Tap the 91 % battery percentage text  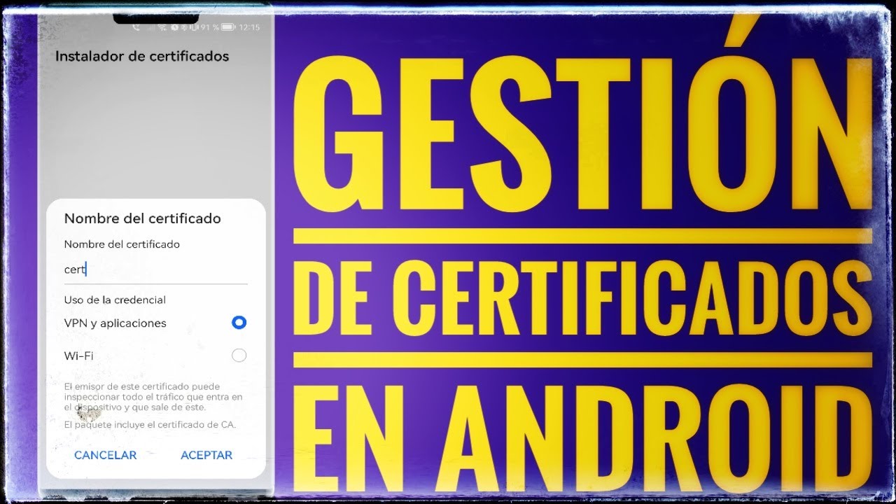click(x=210, y=27)
